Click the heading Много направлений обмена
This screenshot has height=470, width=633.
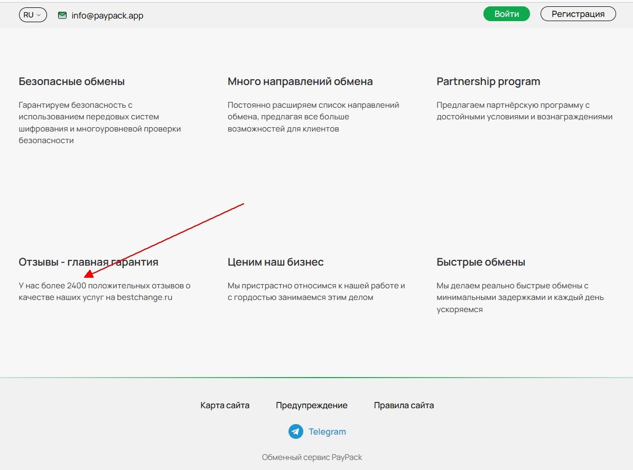click(300, 81)
